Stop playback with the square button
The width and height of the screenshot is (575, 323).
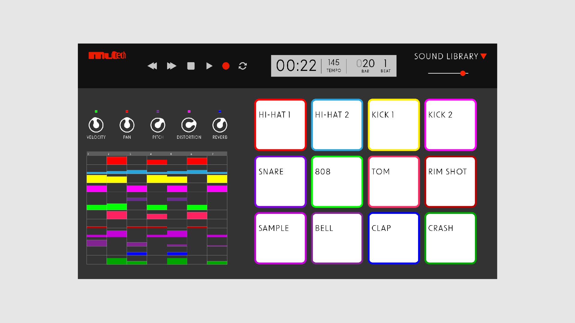pyautogui.click(x=191, y=66)
